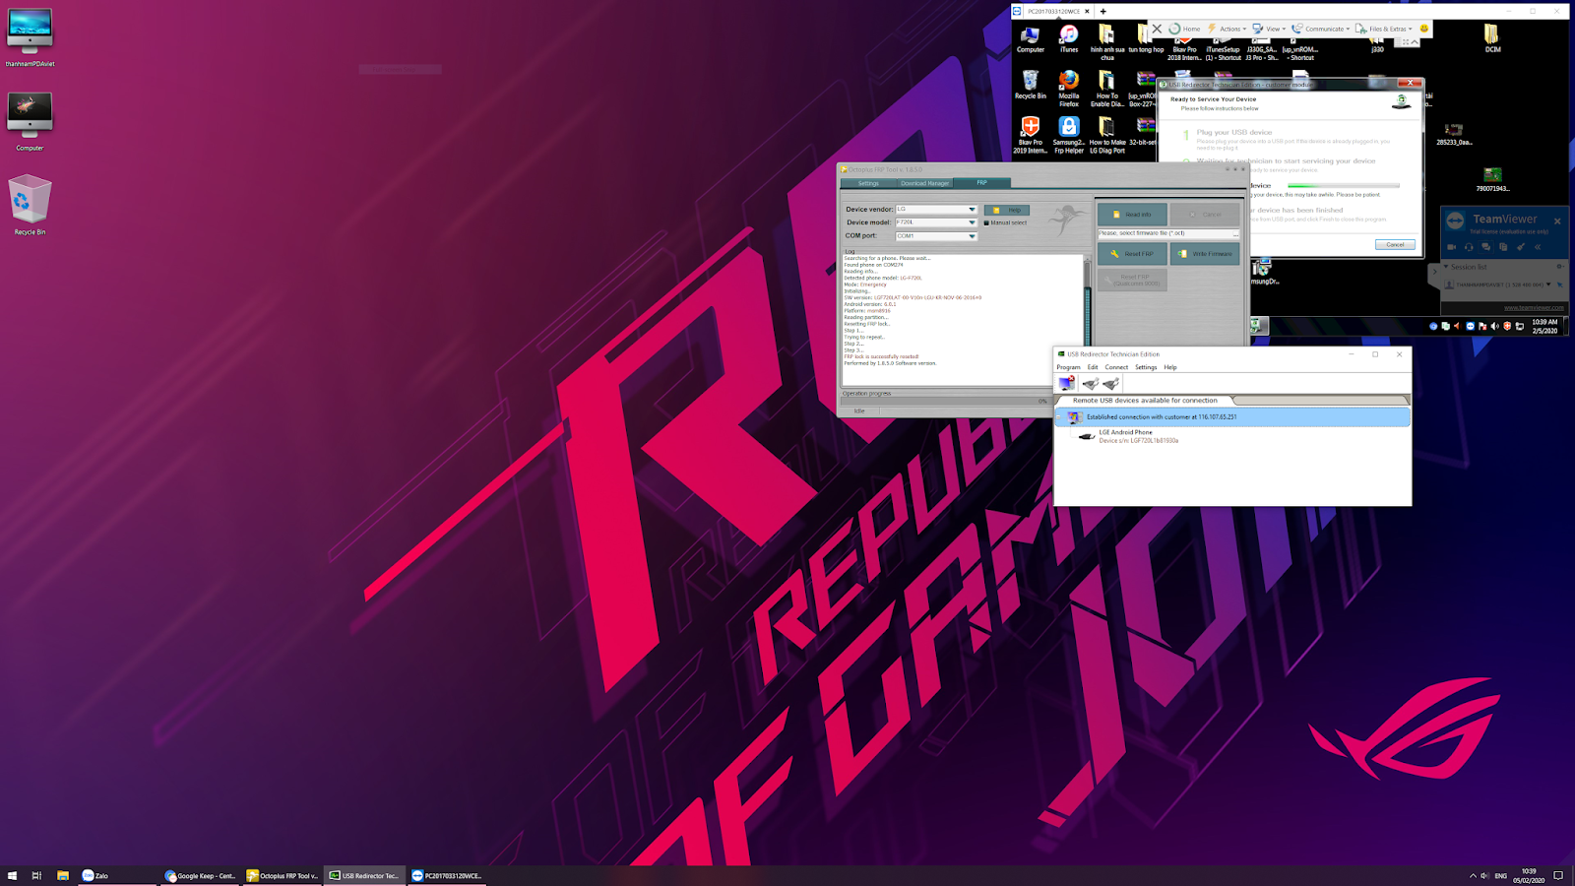Select the DCIM folder on remote desktop
The height and width of the screenshot is (886, 1575).
coord(1492,39)
